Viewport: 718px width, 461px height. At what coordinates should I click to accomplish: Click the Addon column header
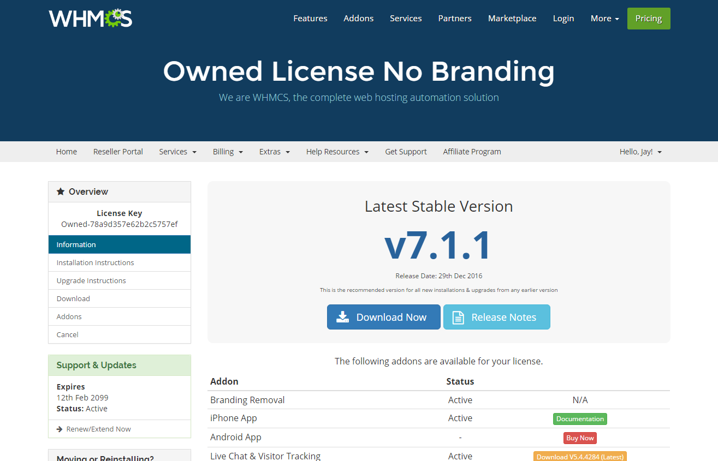coord(224,381)
